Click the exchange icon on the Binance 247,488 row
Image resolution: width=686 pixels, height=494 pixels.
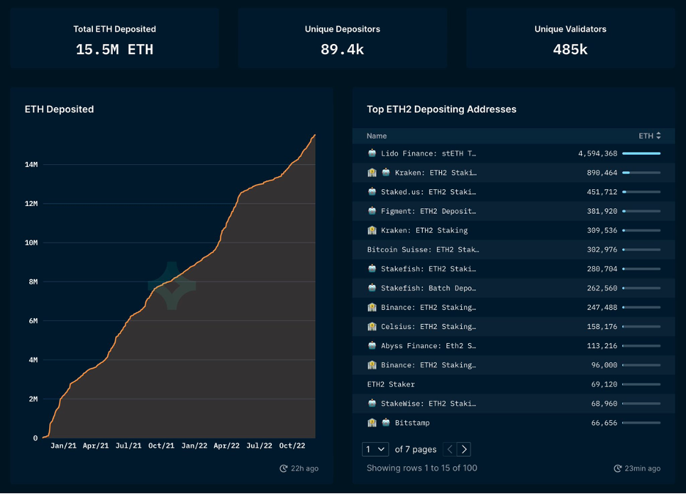click(372, 307)
